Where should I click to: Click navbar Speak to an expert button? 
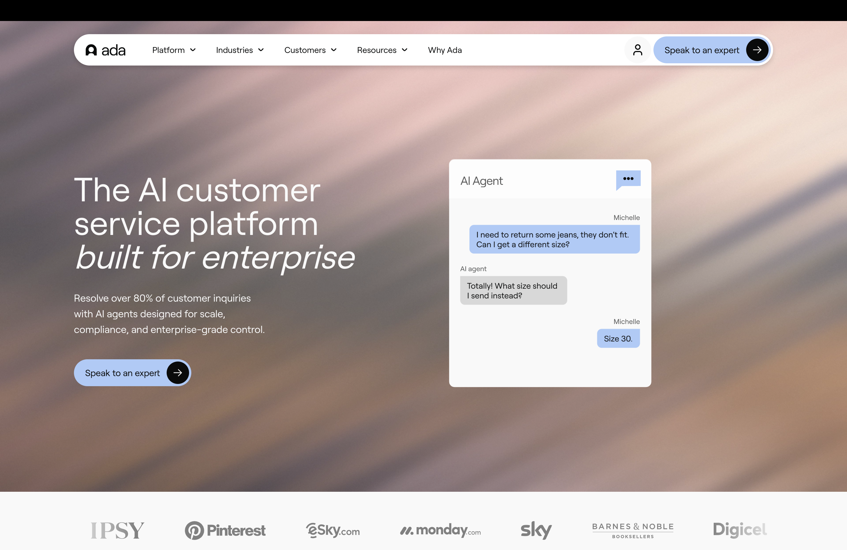712,50
